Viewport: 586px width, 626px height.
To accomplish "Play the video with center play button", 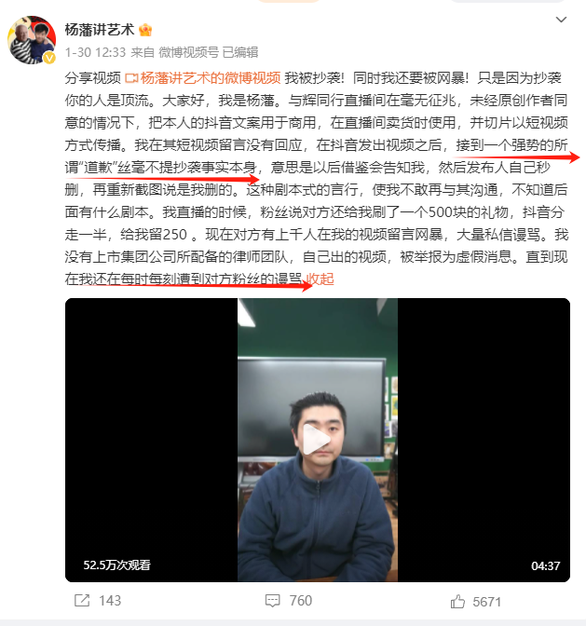I will (317, 439).
